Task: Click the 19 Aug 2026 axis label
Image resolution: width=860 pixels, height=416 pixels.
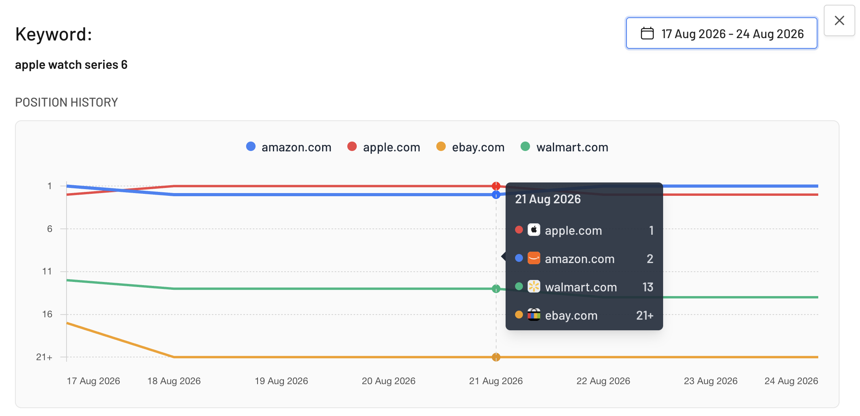Action: [281, 381]
